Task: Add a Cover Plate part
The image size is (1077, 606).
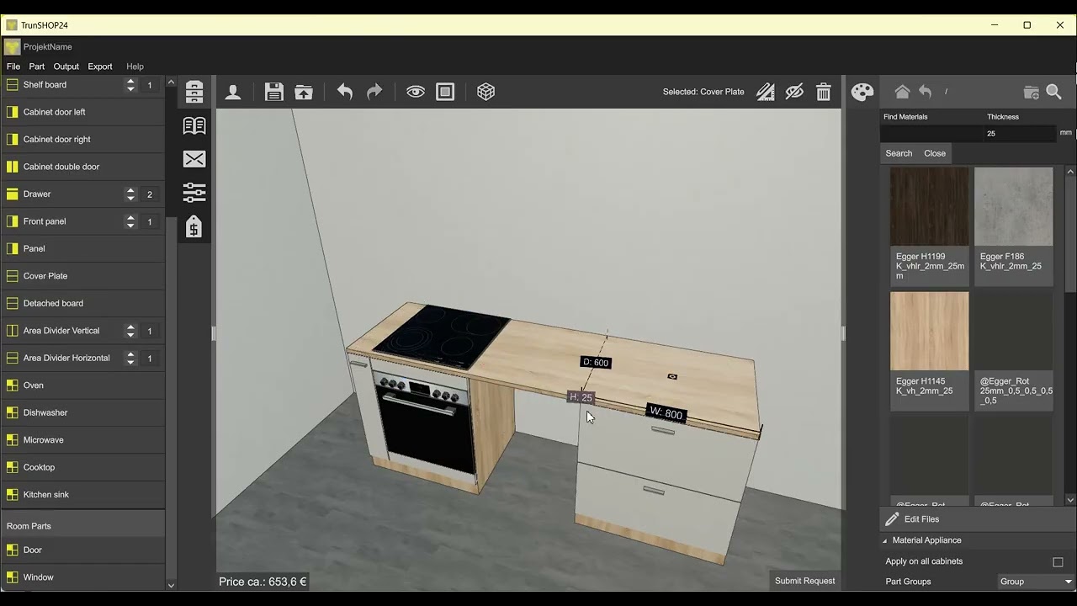Action: [82, 276]
